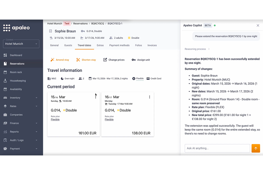Open the Dashboard sidebar icon
This screenshot has height=175, width=263.
point(5,55)
